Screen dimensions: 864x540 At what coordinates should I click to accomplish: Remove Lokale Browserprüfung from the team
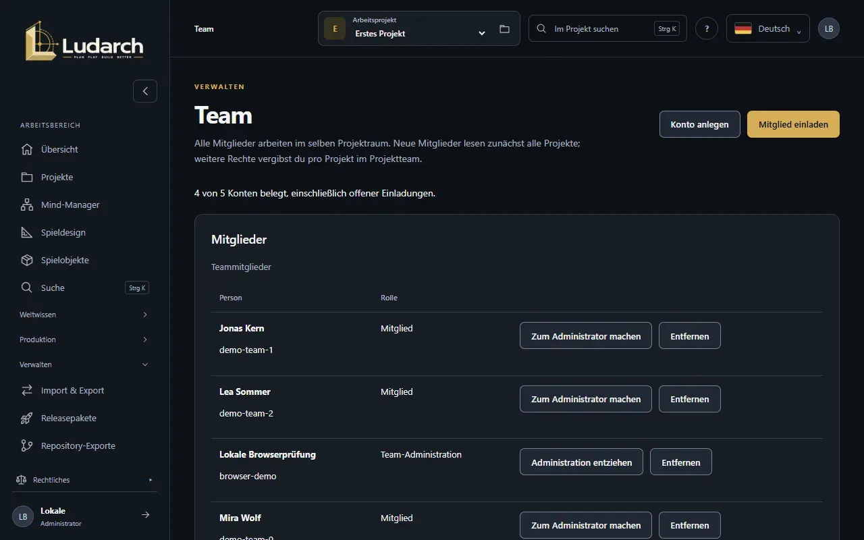pos(680,462)
